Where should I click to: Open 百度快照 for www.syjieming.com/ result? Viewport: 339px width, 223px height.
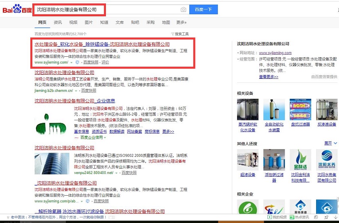click(x=91, y=62)
